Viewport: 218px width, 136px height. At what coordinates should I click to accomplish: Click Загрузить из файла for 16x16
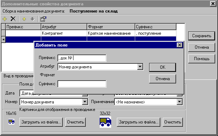(x=41, y=122)
